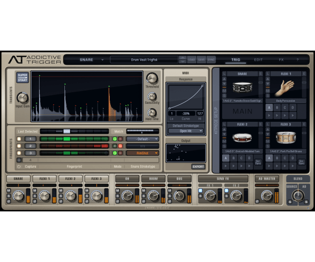Click the AD Master volume knob

point(267,196)
